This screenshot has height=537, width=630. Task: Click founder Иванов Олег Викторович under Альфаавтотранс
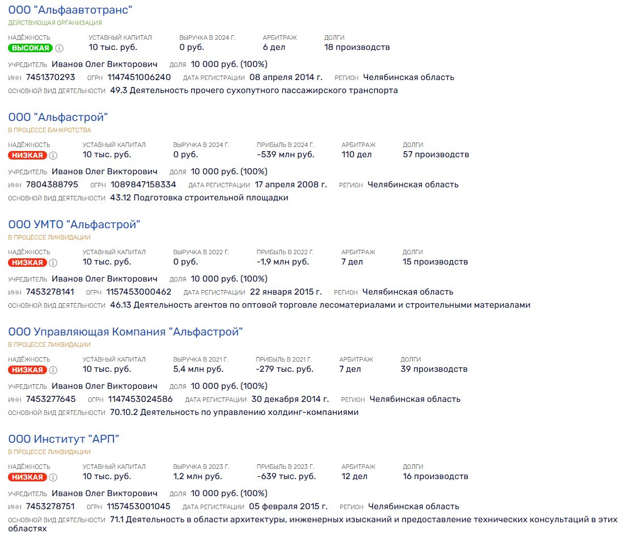(104, 64)
